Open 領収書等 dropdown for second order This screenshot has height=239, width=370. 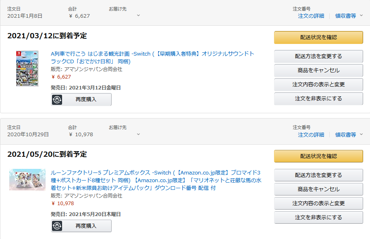[349, 135]
